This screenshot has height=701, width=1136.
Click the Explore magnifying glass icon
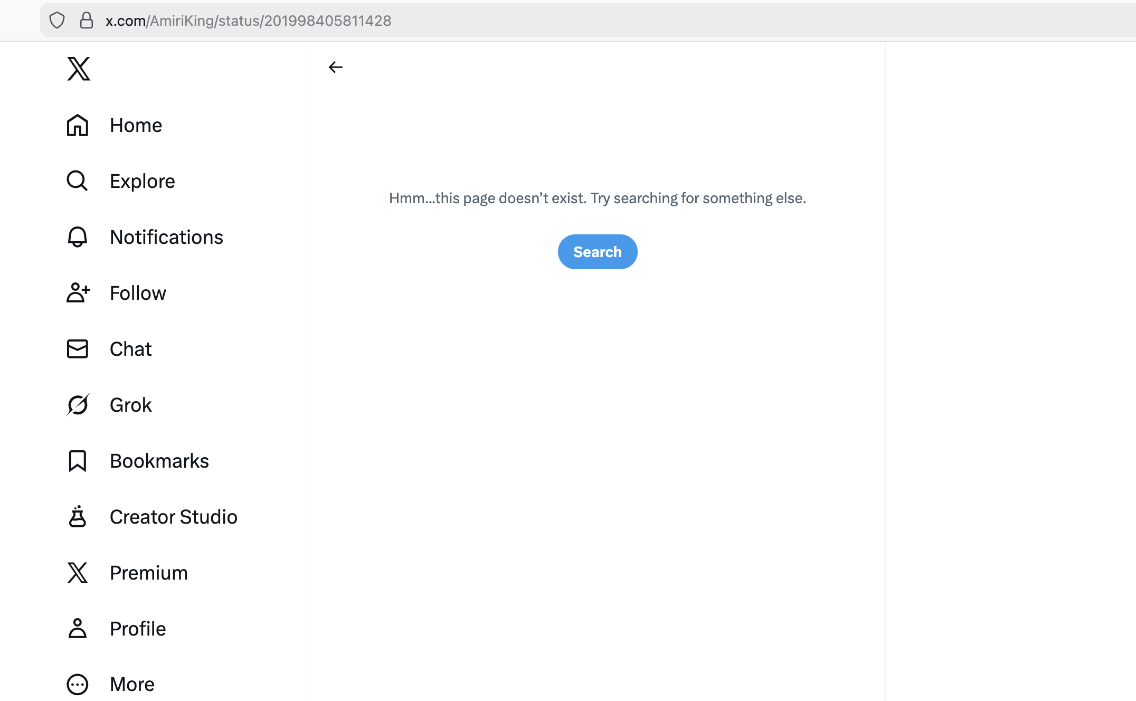click(78, 181)
